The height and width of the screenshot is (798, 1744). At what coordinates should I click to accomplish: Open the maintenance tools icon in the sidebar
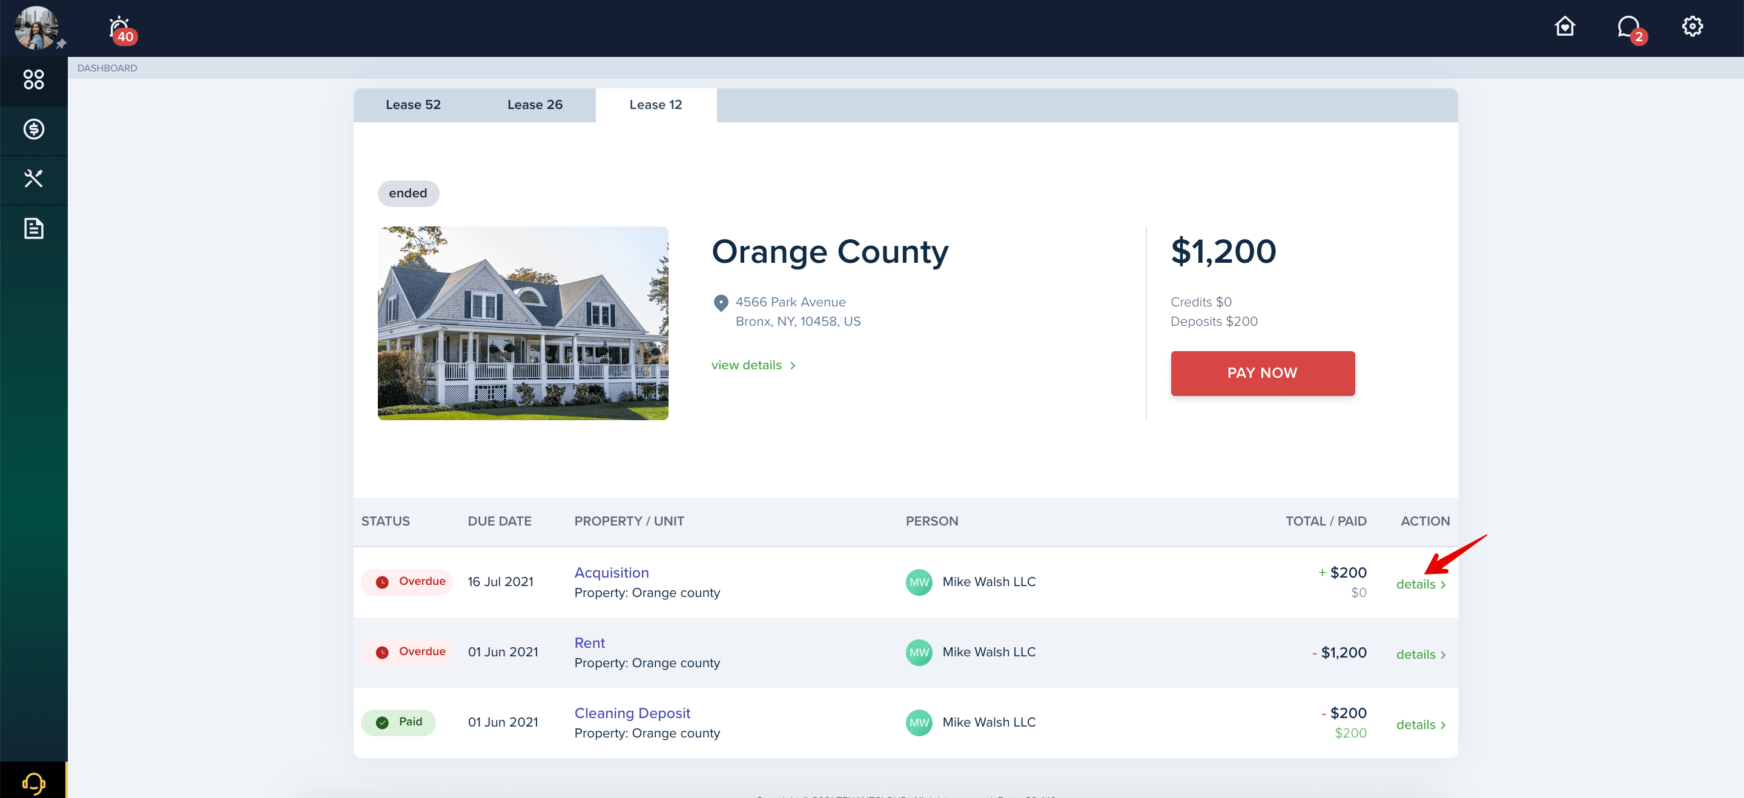point(34,179)
